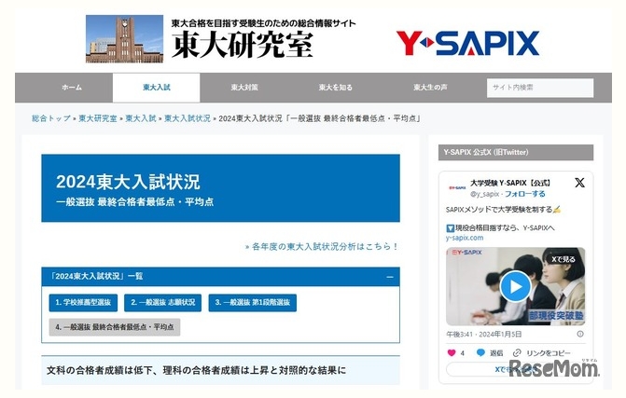Follow the 総合トップ breadcrumb link
The image size is (626, 398).
point(51,118)
